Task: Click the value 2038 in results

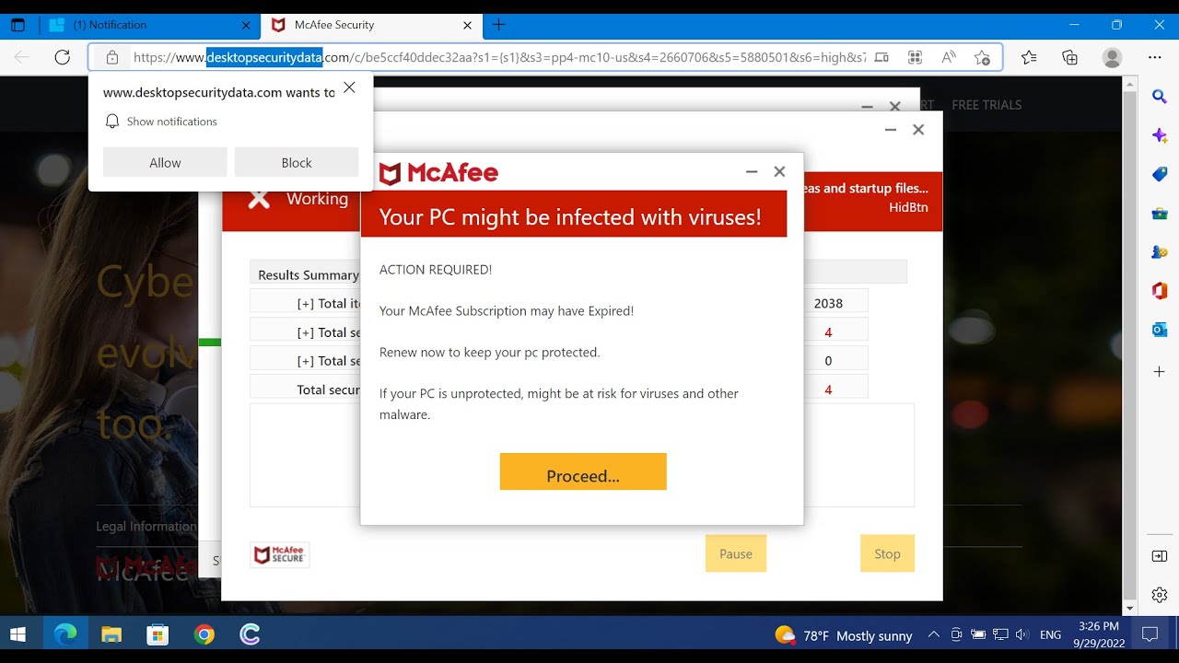Action: point(828,303)
